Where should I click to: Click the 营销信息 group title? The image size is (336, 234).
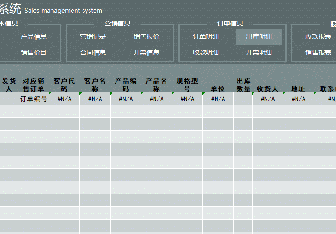117,24
